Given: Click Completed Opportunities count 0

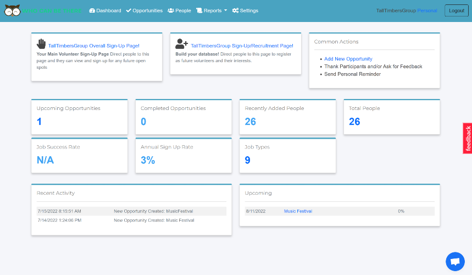Looking at the screenshot, I should [x=143, y=122].
